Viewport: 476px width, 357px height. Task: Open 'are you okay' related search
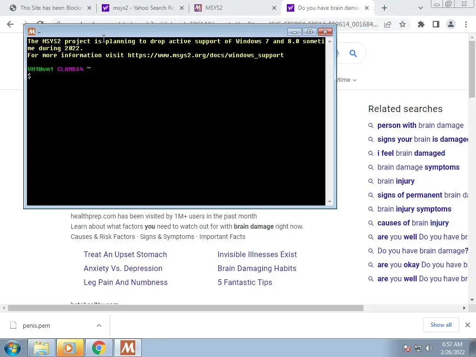422,265
